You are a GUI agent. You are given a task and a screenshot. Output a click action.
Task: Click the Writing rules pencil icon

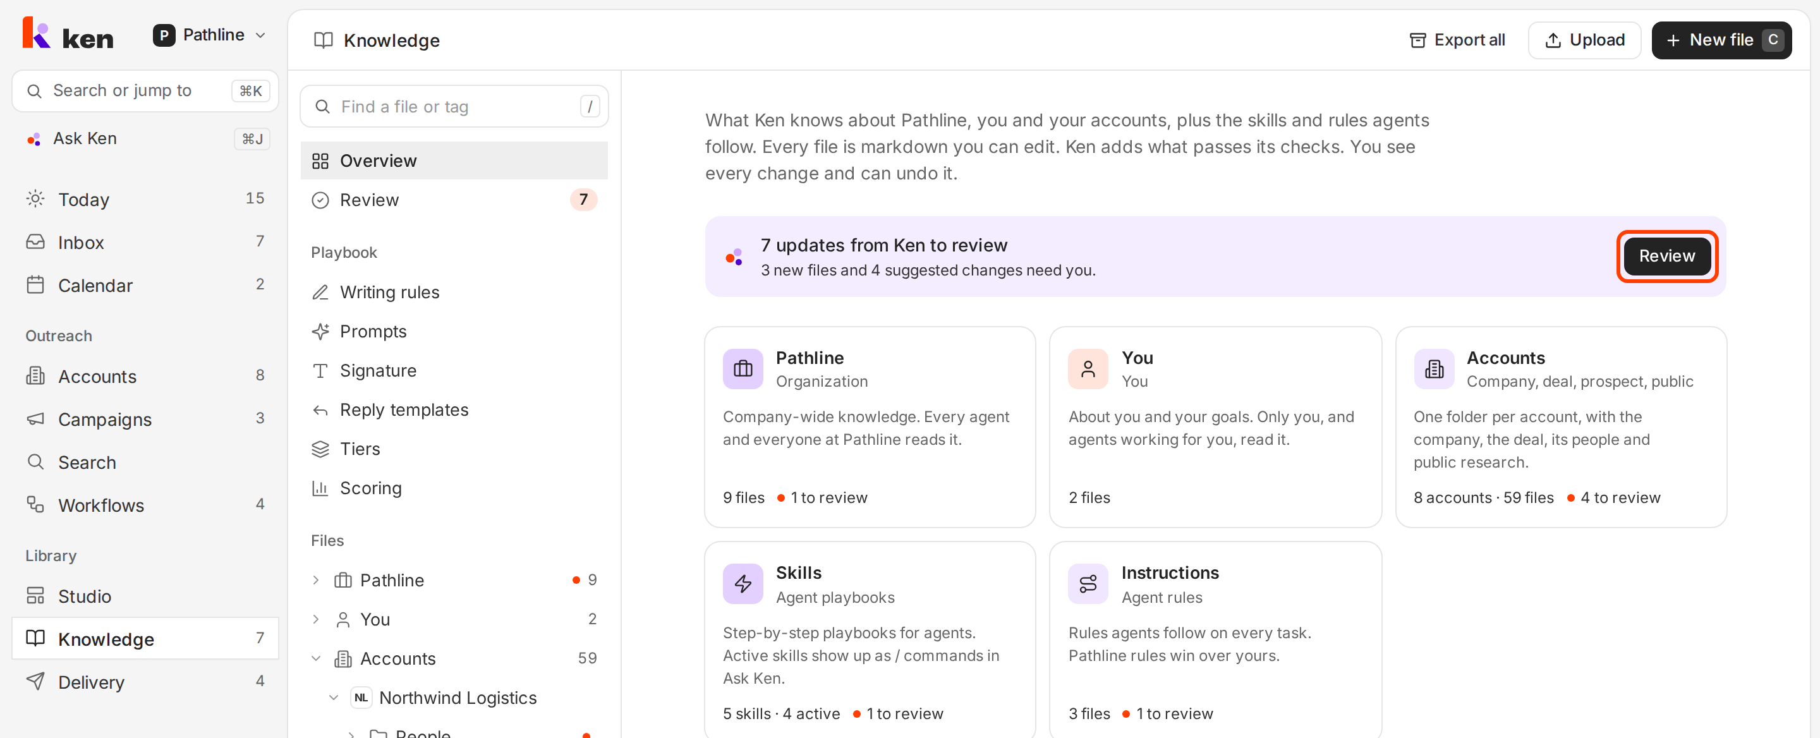320,293
